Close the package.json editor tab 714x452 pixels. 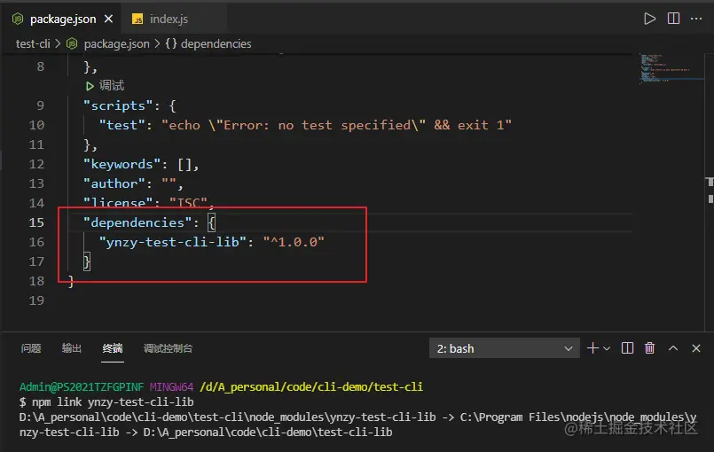(x=108, y=19)
